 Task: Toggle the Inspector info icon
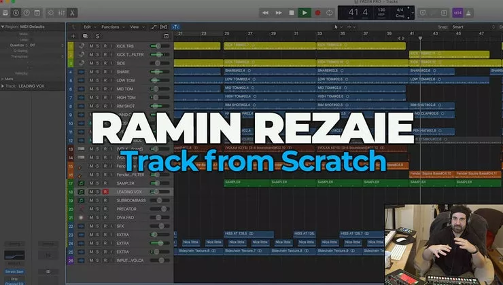[16, 12]
